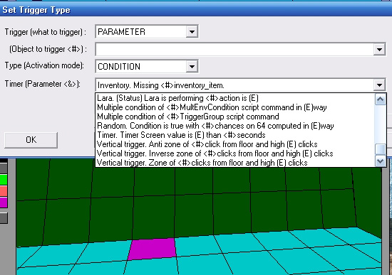Click the OK button
392x275 pixels.
tap(31, 140)
